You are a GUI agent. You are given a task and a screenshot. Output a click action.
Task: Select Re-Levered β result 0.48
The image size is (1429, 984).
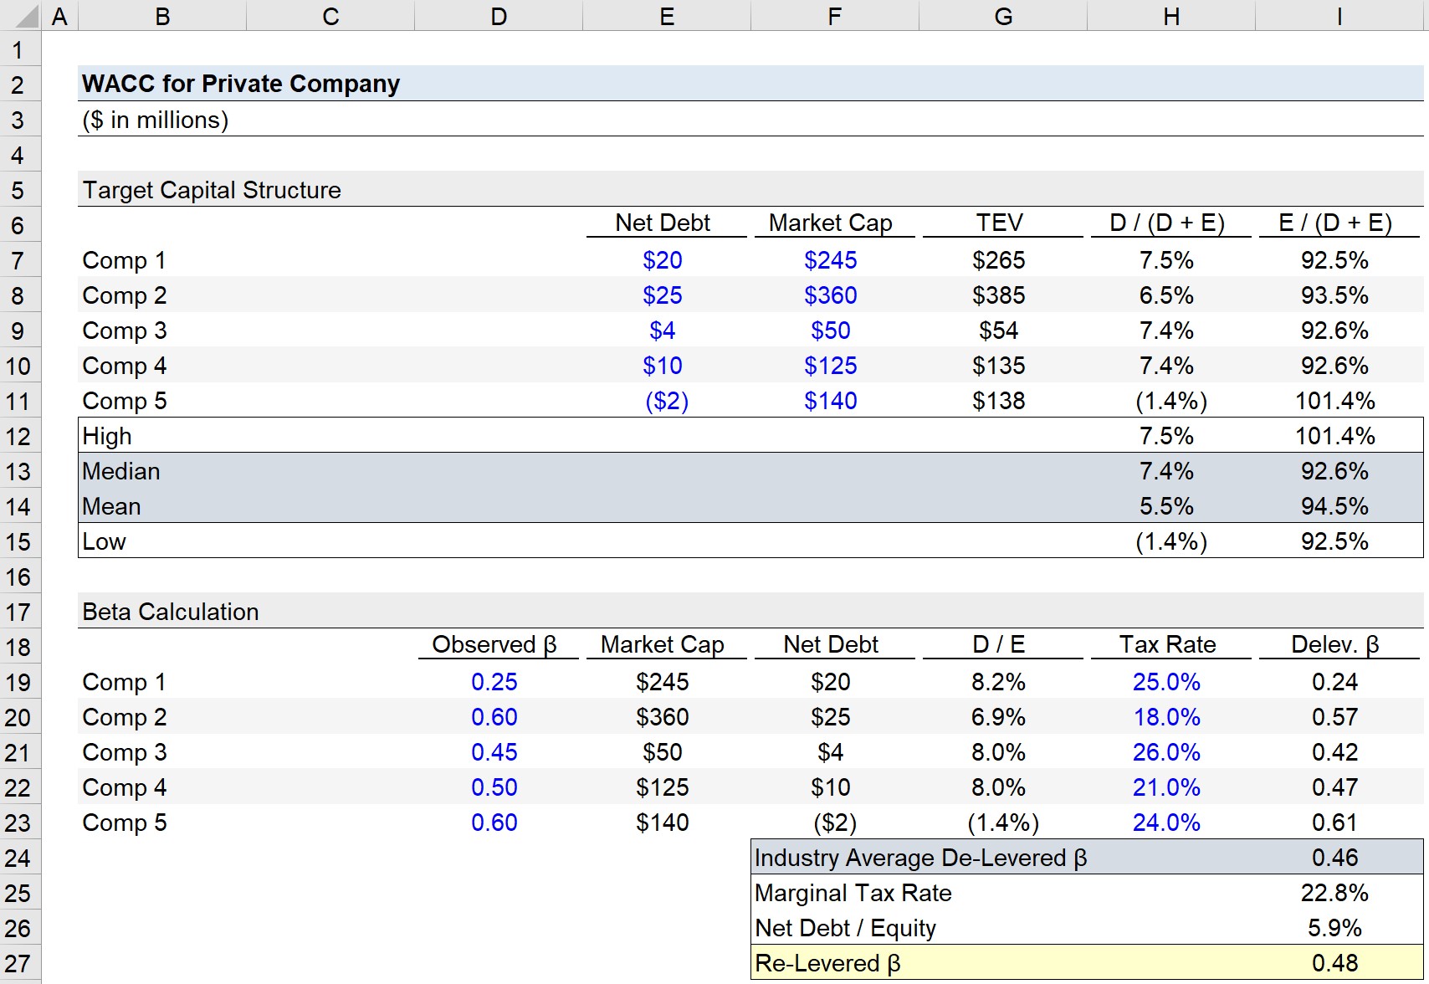pyautogui.click(x=1335, y=963)
